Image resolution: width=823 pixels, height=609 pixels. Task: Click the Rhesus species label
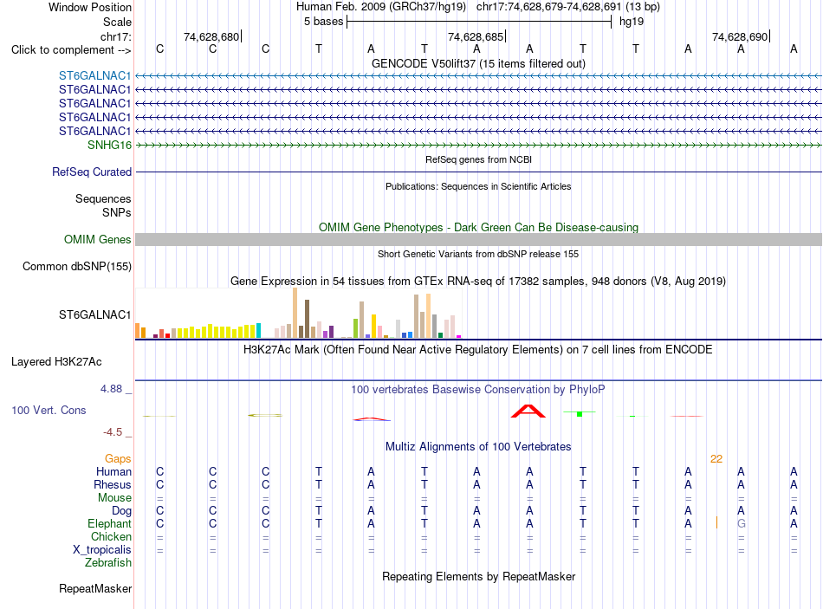click(x=113, y=484)
